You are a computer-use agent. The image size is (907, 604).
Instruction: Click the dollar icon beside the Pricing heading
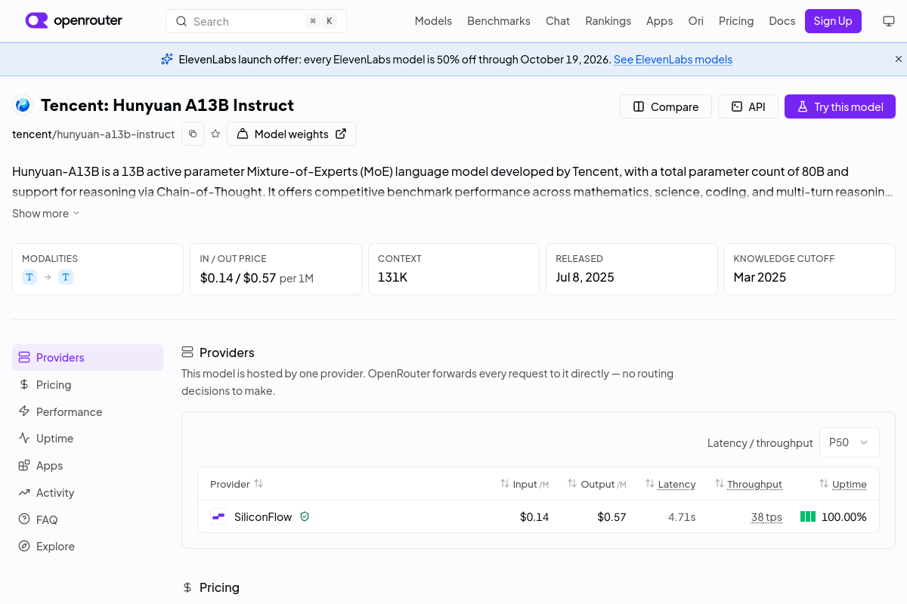[187, 587]
